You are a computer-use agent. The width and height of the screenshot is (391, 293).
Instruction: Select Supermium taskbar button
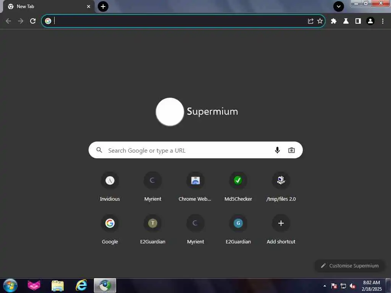coord(105,285)
